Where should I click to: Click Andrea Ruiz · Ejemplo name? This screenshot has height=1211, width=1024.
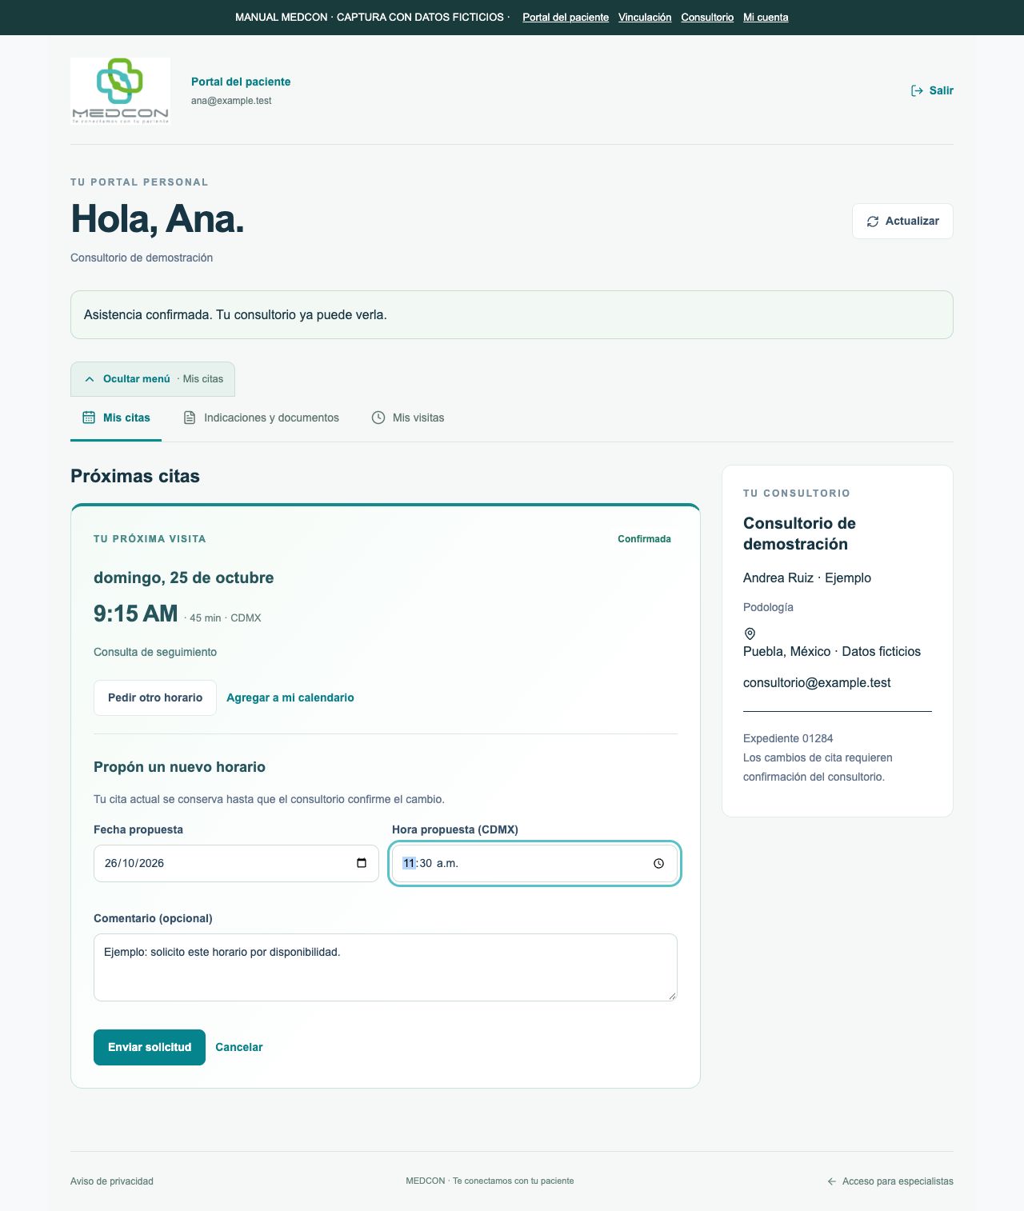pyautogui.click(x=807, y=578)
